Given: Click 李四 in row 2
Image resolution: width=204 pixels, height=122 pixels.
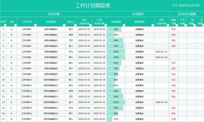Looking at the screenshot, I should pos(71,35).
